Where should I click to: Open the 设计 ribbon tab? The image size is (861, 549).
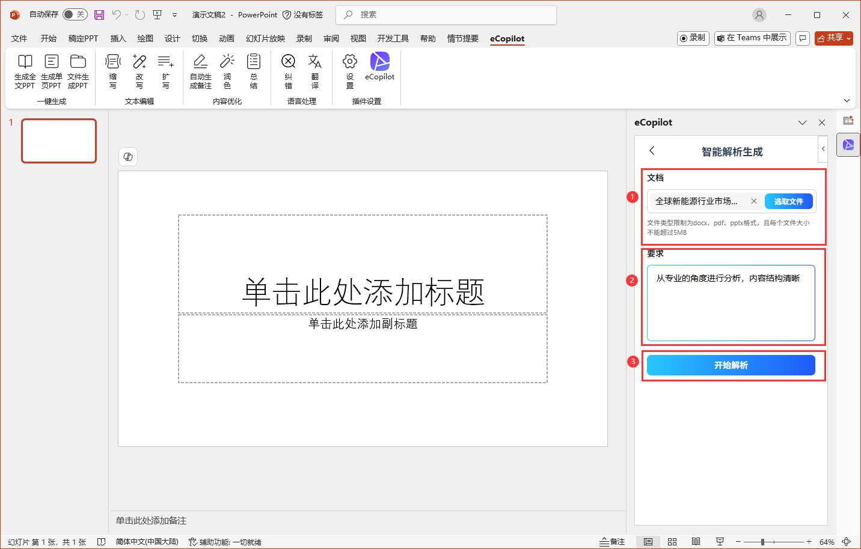tap(173, 38)
